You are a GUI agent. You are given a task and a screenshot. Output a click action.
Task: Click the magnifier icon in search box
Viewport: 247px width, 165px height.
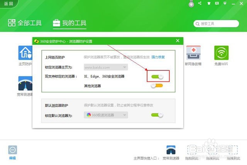click(197, 24)
